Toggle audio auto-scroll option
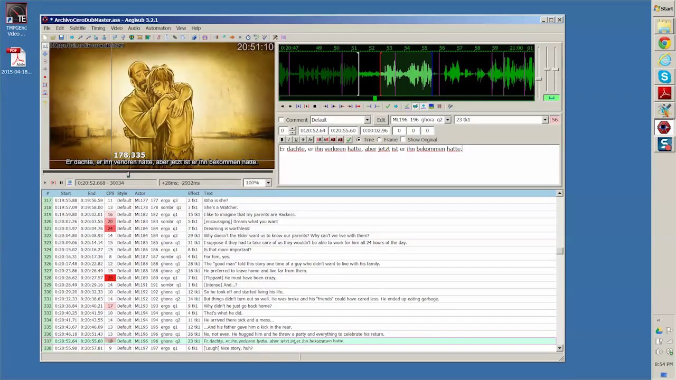Image resolution: width=676 pixels, height=380 pixels. [423, 106]
